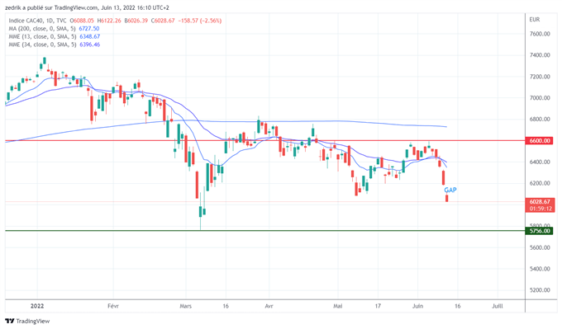562x329 pixels.
Task: Click the close price C6028.67
Action: point(163,21)
